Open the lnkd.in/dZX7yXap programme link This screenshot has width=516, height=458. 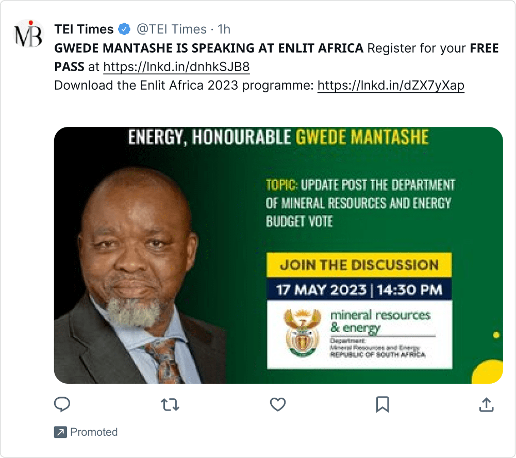tap(391, 85)
